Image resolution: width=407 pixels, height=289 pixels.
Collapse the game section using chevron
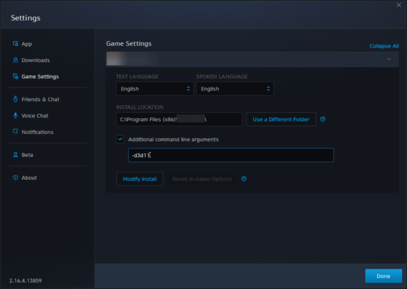coord(389,59)
